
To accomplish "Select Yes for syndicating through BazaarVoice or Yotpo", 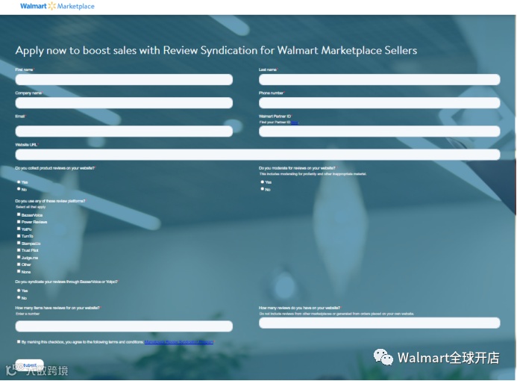I will [19, 291].
